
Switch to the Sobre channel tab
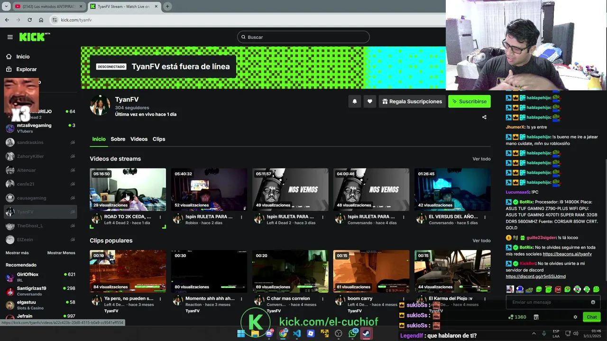pyautogui.click(x=118, y=139)
